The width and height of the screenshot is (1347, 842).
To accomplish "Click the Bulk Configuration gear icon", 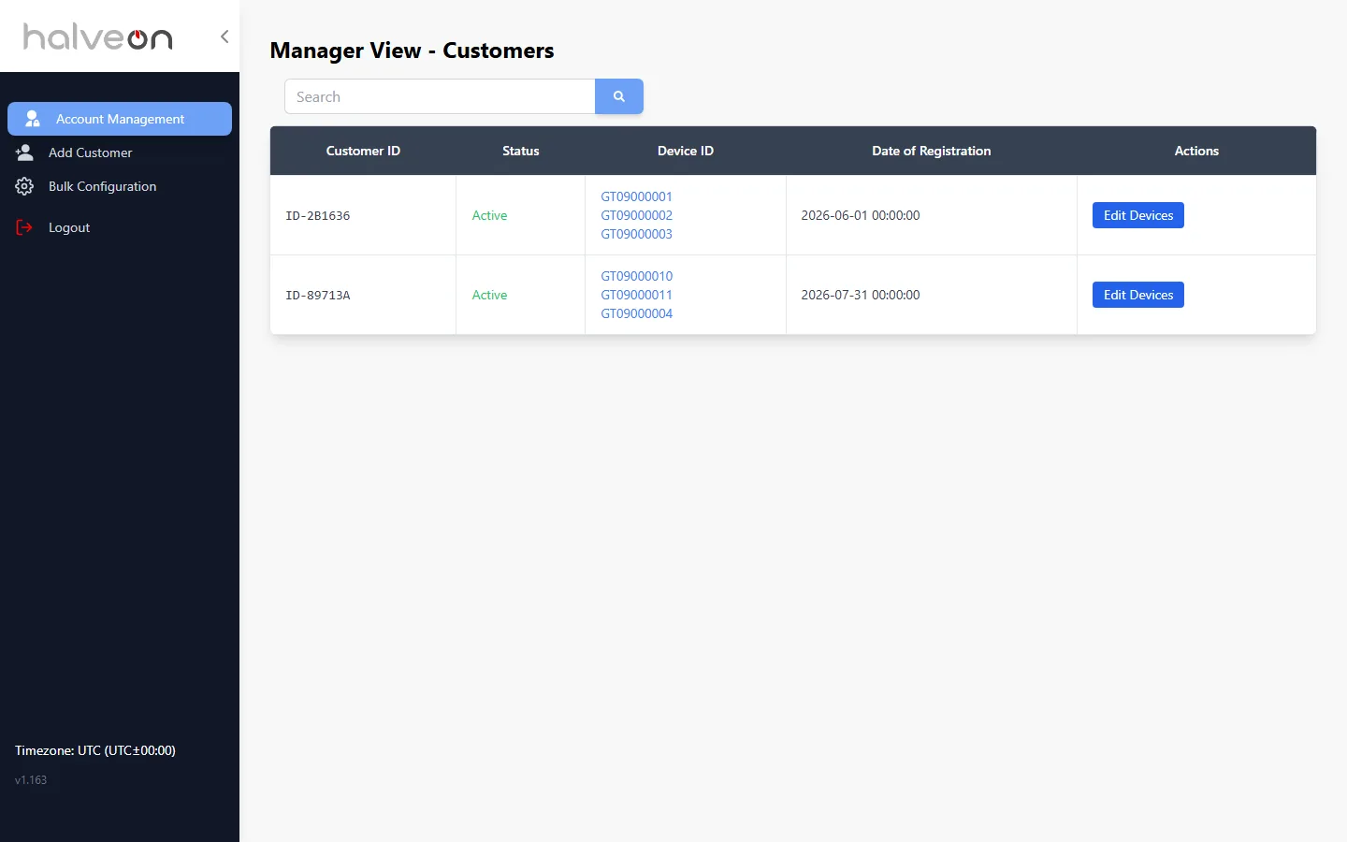I will pyautogui.click(x=25, y=186).
